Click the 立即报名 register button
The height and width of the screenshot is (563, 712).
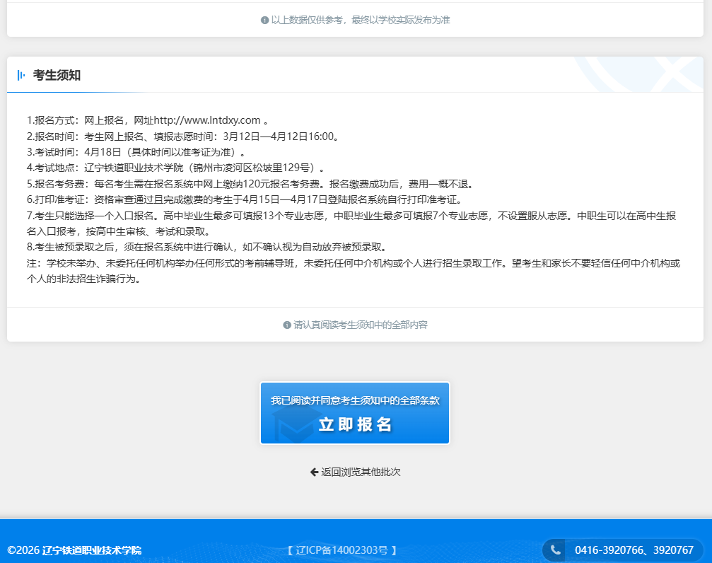pyautogui.click(x=355, y=424)
